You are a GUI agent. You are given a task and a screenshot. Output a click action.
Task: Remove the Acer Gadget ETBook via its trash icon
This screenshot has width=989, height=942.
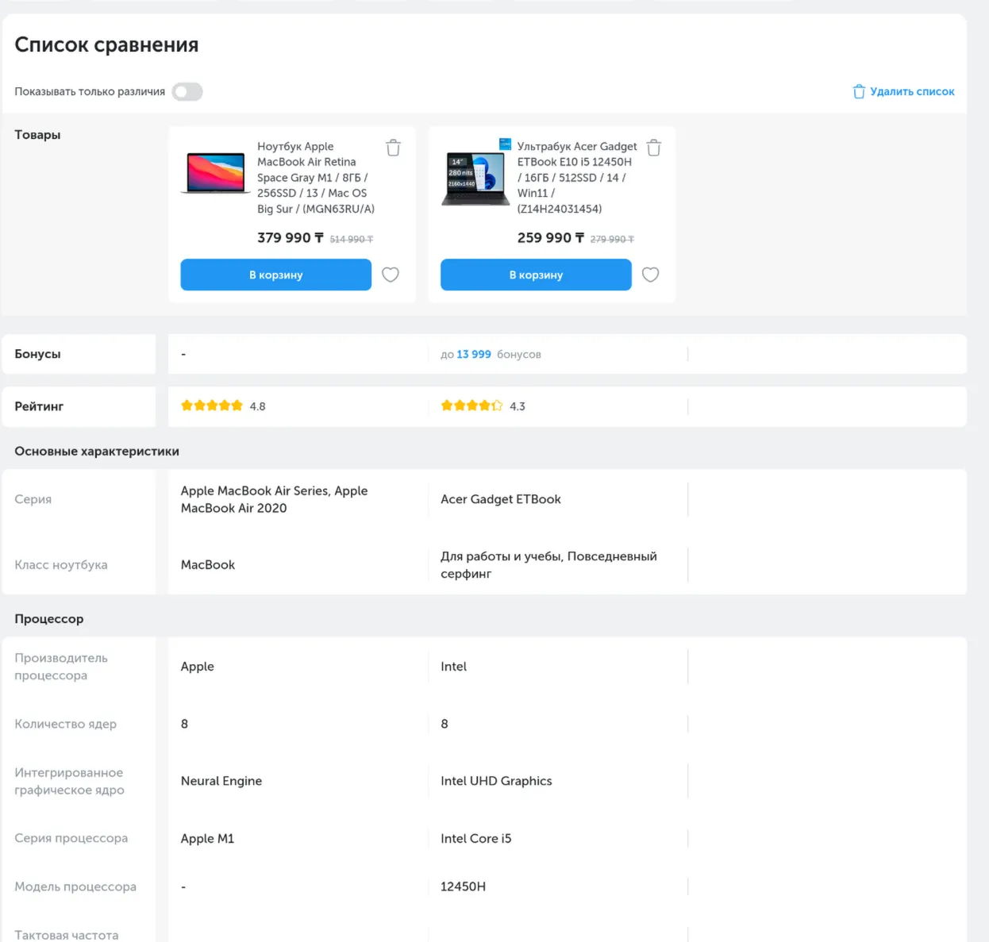(x=653, y=147)
